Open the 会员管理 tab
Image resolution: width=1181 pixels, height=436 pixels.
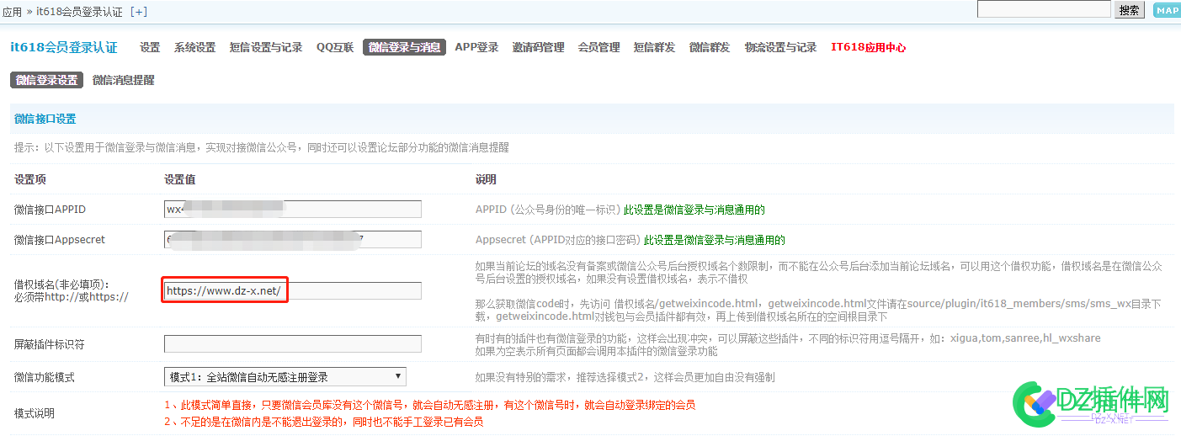[x=598, y=47]
